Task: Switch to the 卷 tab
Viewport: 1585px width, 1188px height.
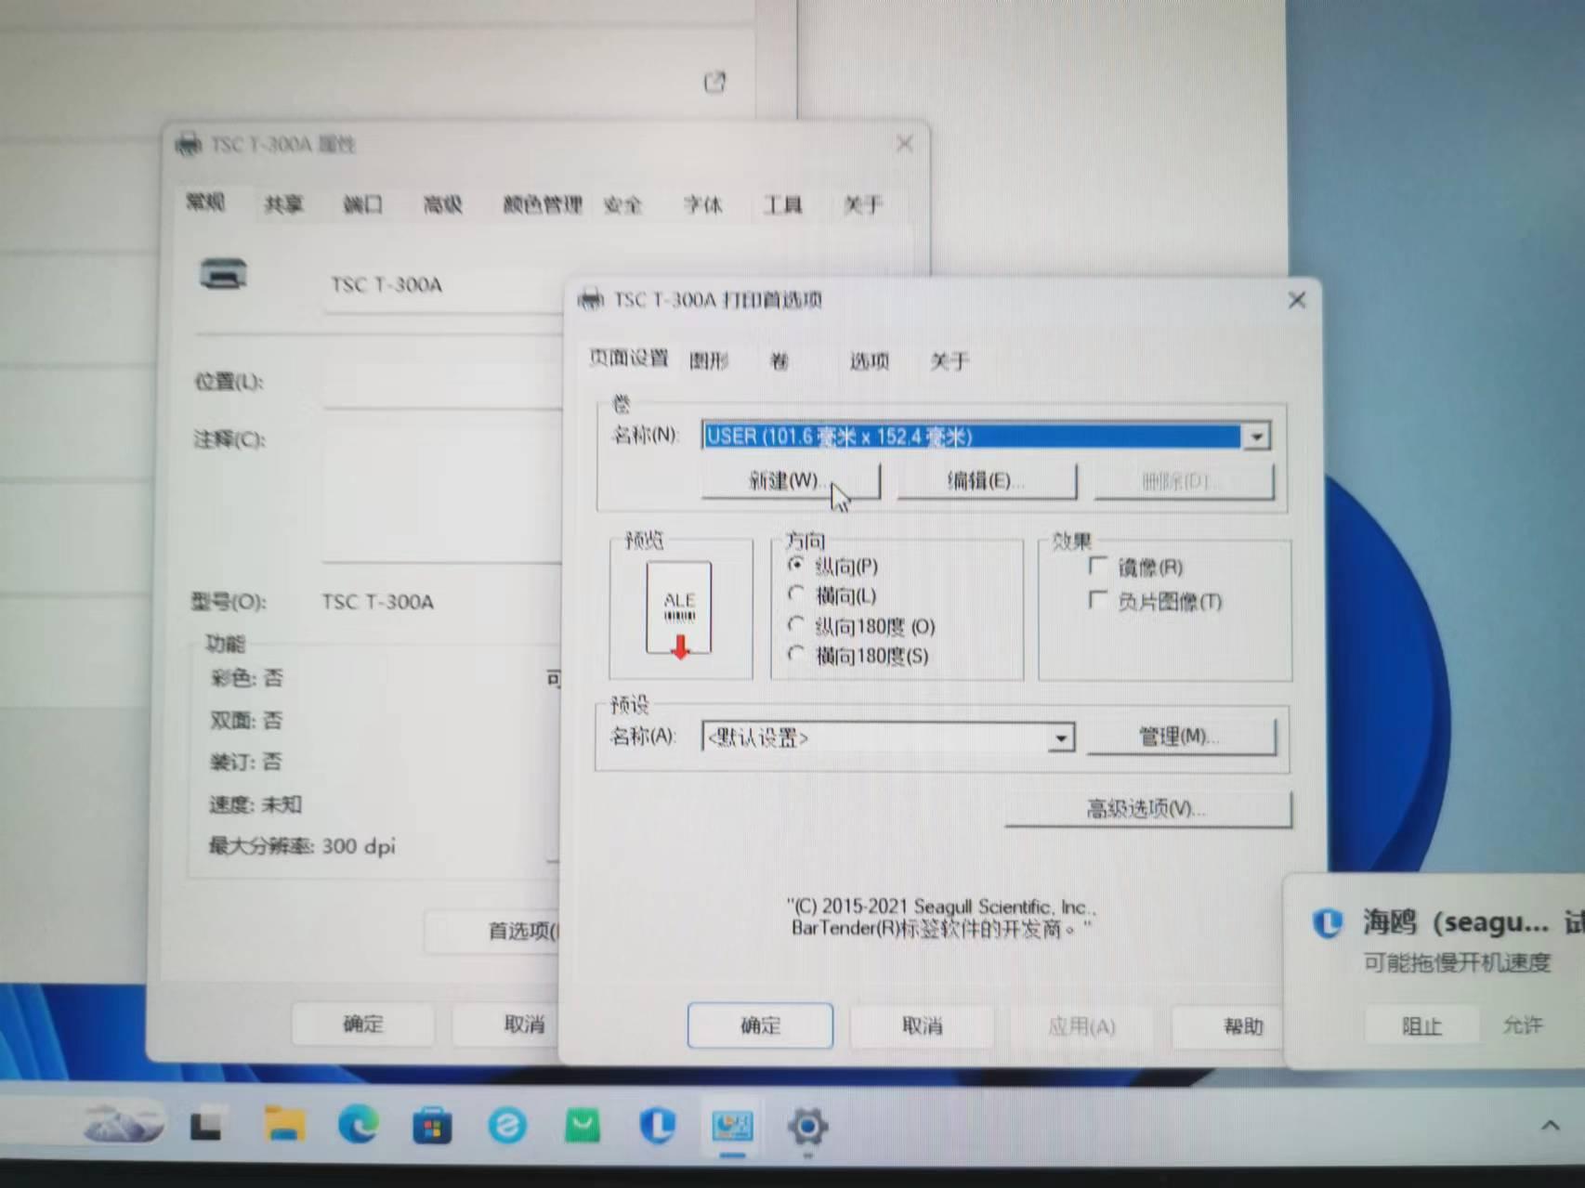Action: 779,360
